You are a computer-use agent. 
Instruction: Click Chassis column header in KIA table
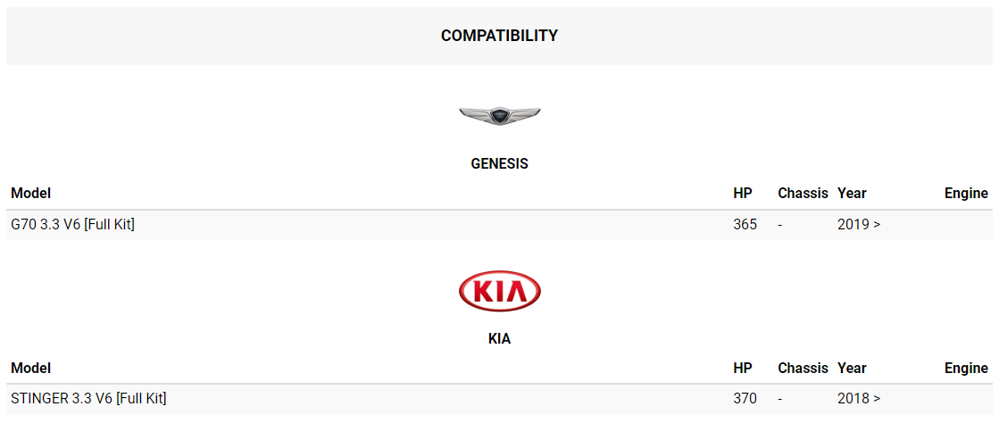[x=803, y=368]
